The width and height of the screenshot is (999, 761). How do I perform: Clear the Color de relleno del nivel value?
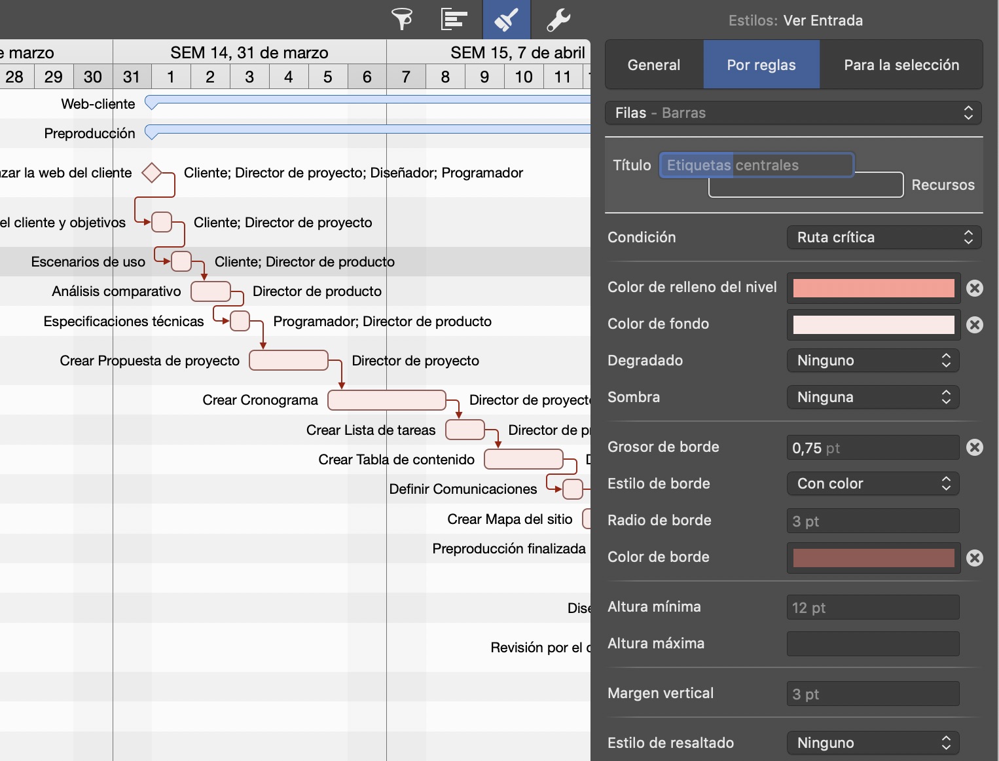pos(974,288)
